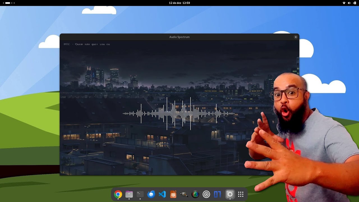Launch Visual Studio Code from the dock
The width and height of the screenshot is (359, 202).
tap(162, 194)
